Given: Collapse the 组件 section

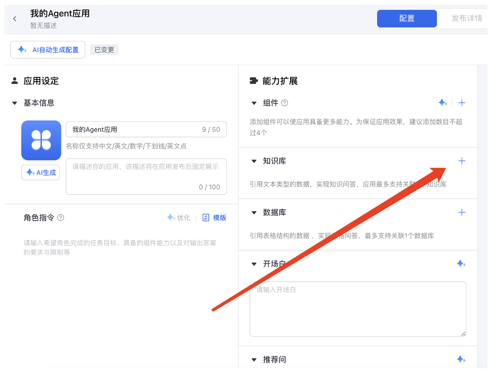Looking at the screenshot, I should [254, 103].
